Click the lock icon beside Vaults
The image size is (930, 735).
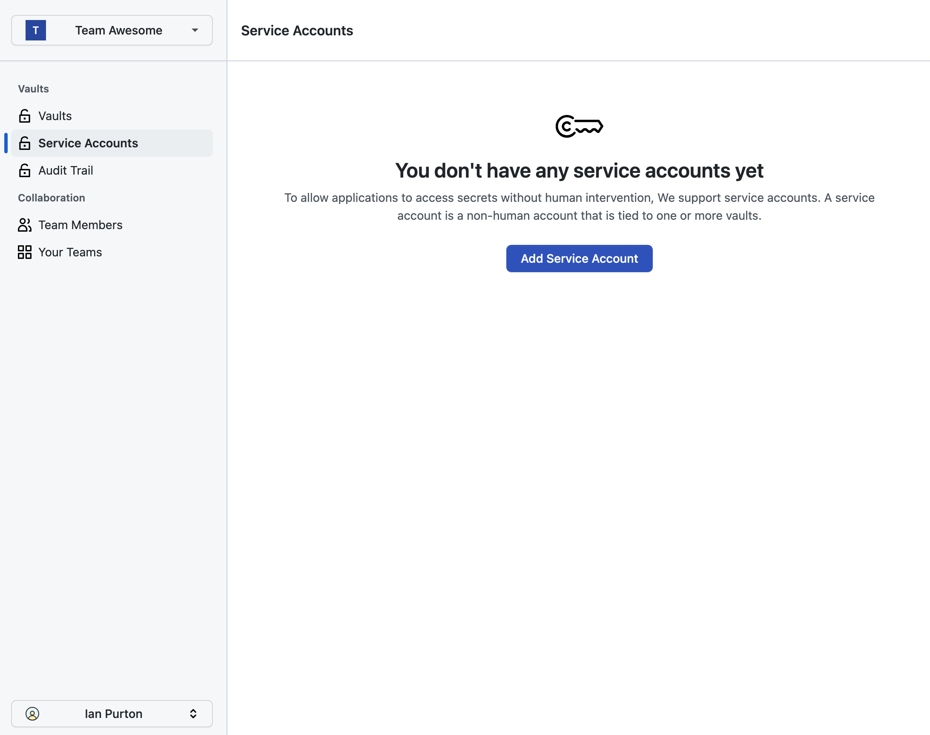pyautogui.click(x=25, y=116)
